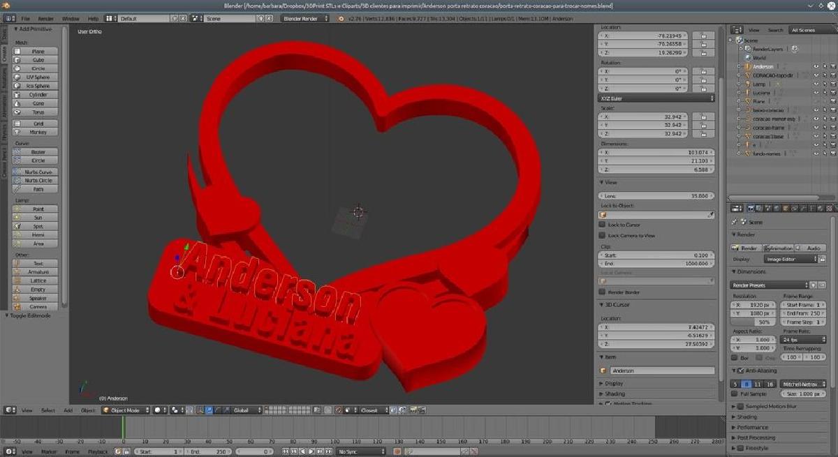Open the No Sync dropdown
The image size is (838, 457).
coord(360,452)
